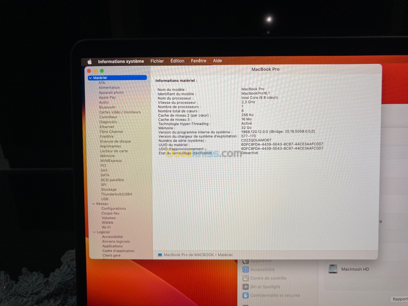Click the MacBook Pro de MACBOOK path item

(x=189, y=255)
